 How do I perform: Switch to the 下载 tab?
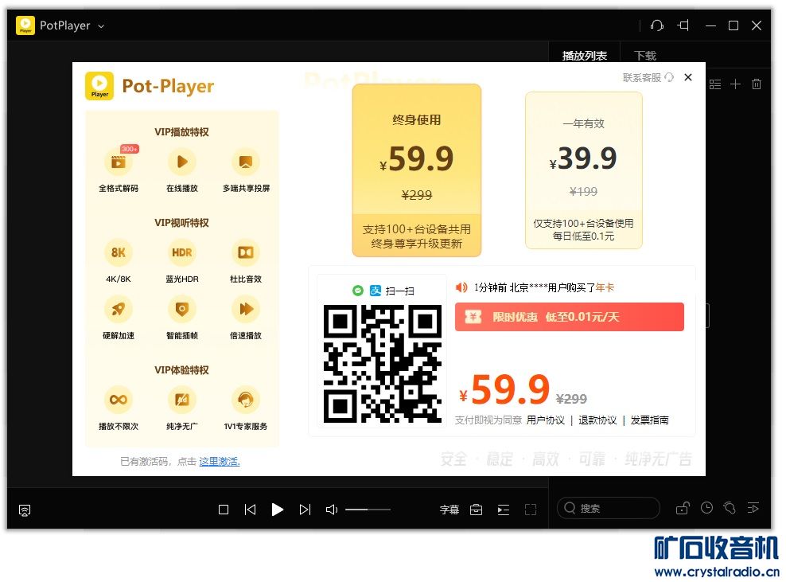click(645, 55)
